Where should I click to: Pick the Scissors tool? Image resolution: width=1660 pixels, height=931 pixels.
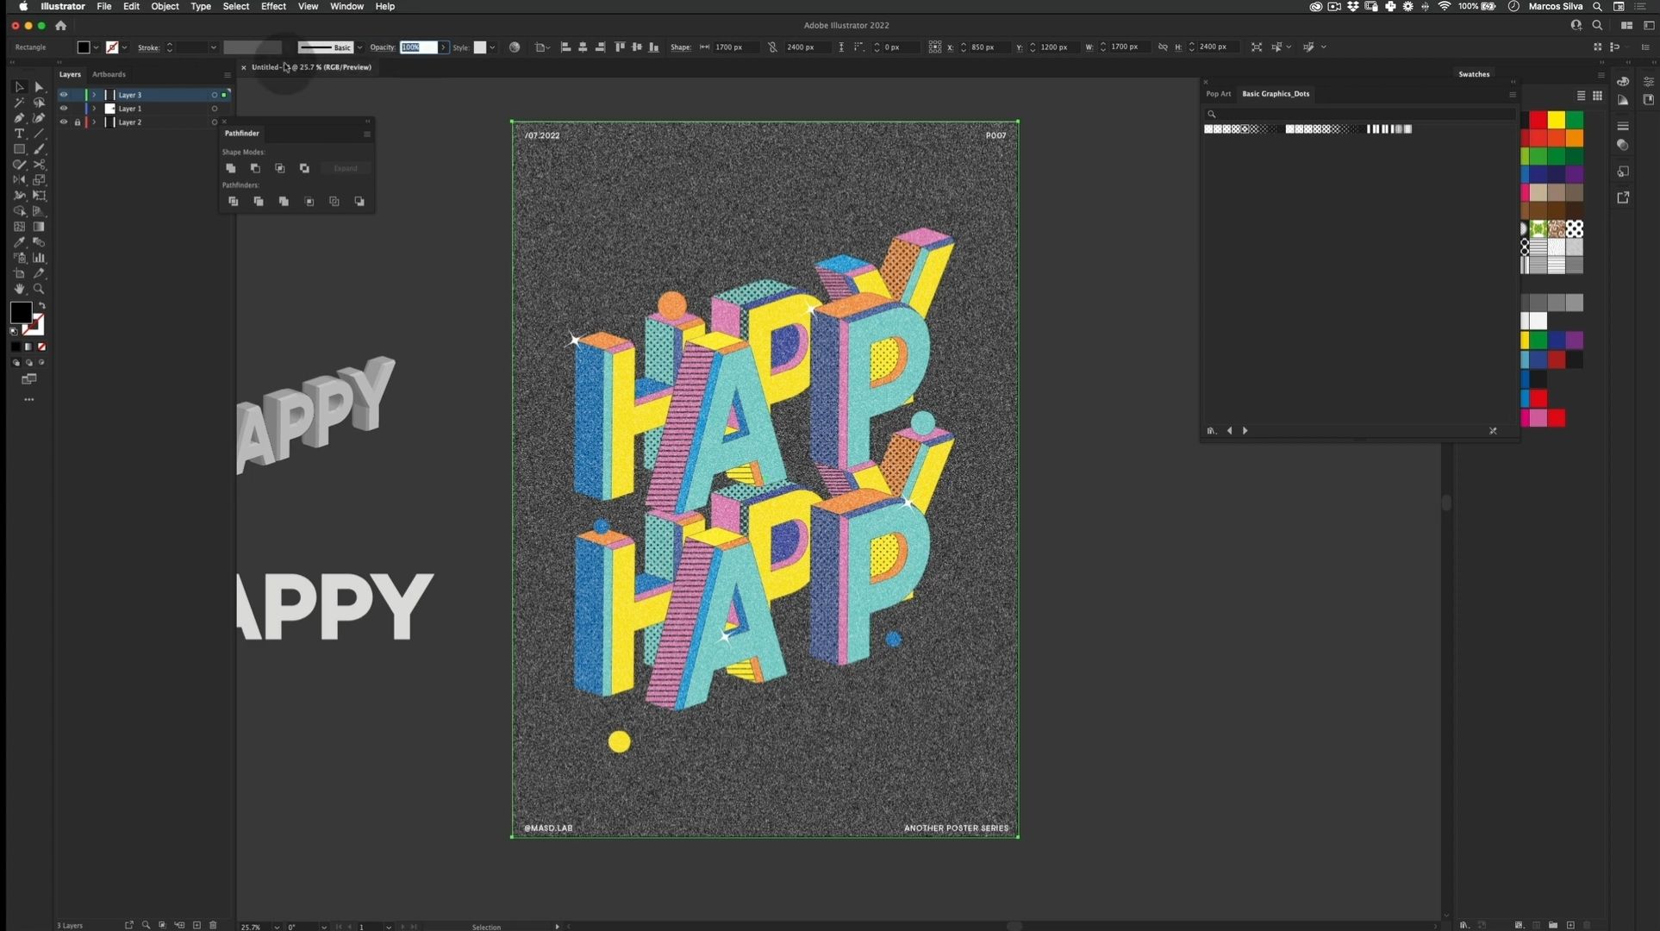(x=39, y=165)
